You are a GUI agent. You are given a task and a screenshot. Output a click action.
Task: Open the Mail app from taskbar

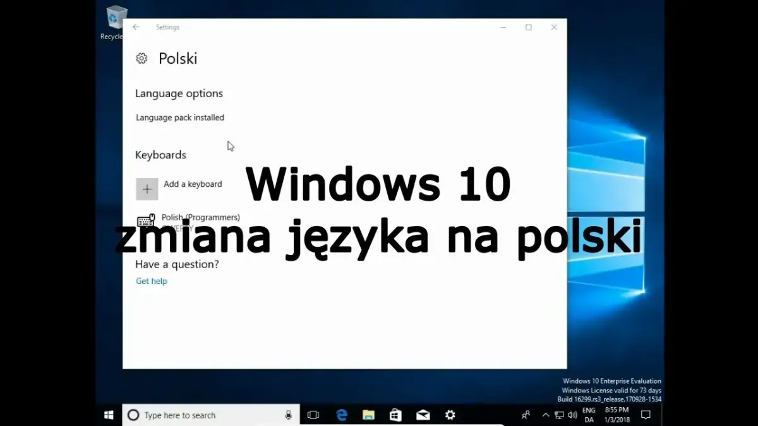coord(423,415)
